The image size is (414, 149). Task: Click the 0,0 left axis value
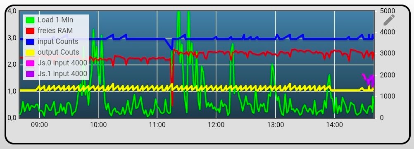(x=12, y=118)
